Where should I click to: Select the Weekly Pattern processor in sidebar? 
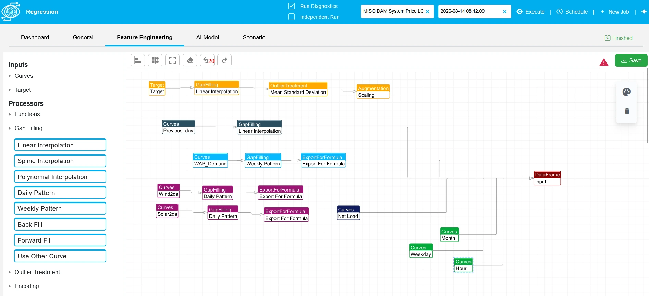coord(60,209)
